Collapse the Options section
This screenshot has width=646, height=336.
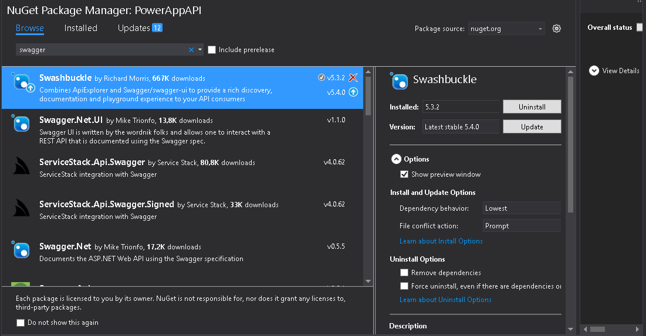[x=396, y=159]
